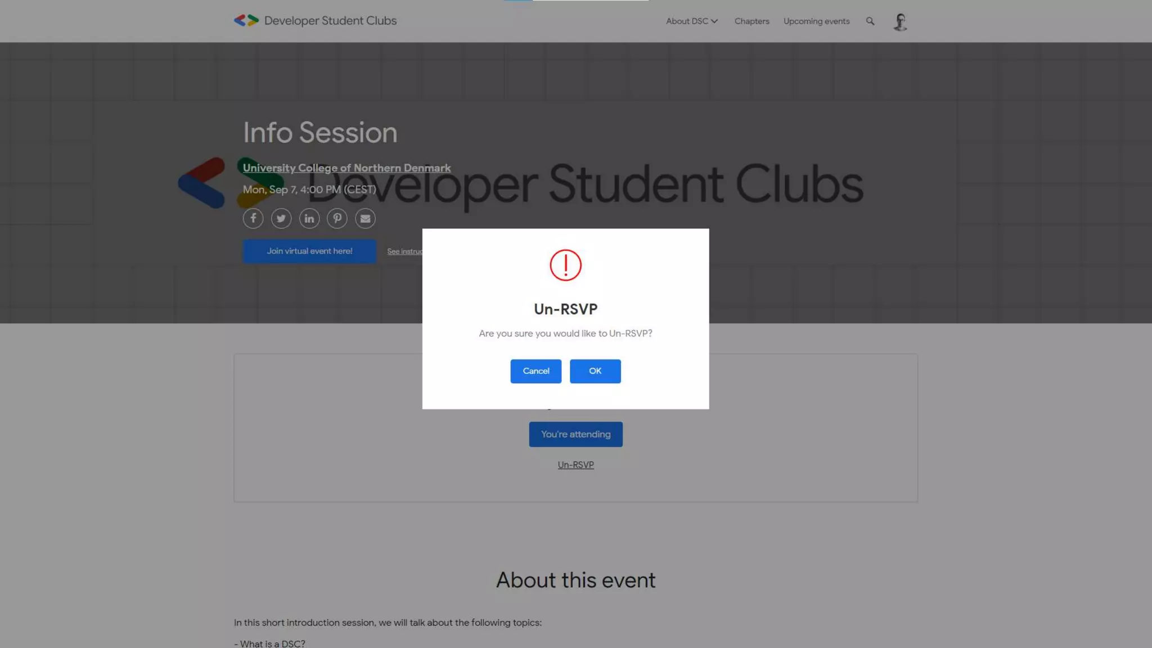1152x648 pixels.
Task: Click the Developer Student Clubs logo icon
Action: point(246,21)
